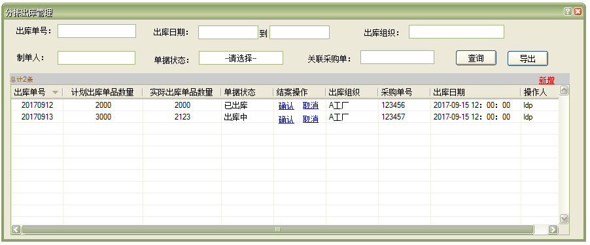Focus the 出库单号 input field
Viewport: 590px width, 245px height.
(x=97, y=31)
